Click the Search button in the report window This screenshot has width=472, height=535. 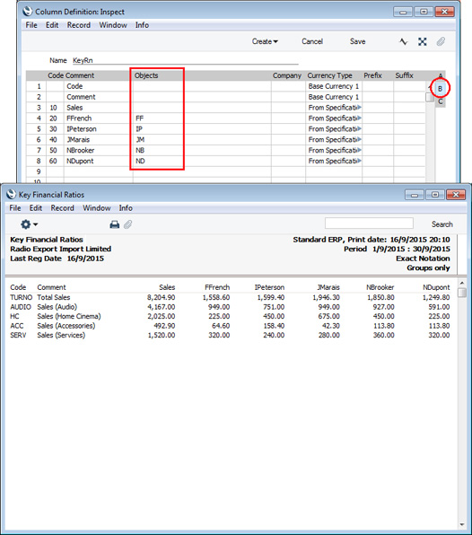[442, 224]
